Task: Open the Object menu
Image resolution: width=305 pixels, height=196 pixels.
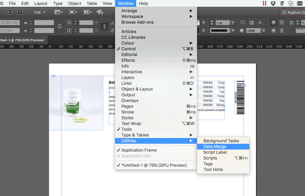Action: click(74, 3)
